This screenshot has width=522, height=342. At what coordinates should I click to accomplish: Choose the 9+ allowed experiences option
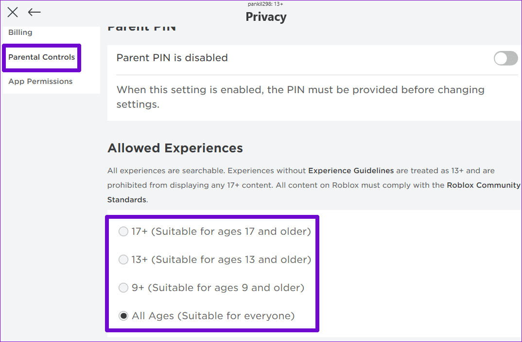coord(123,288)
